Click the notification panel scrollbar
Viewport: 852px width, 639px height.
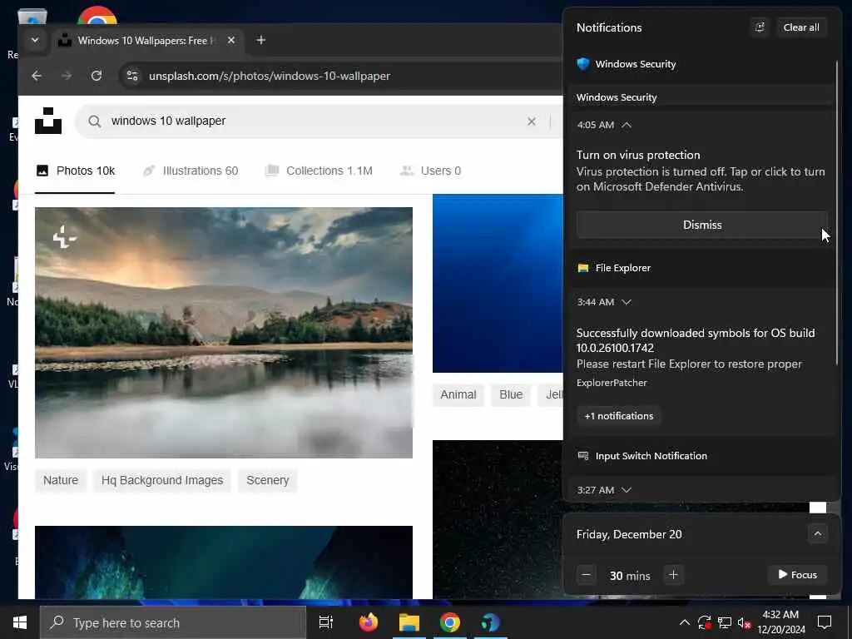(x=837, y=212)
